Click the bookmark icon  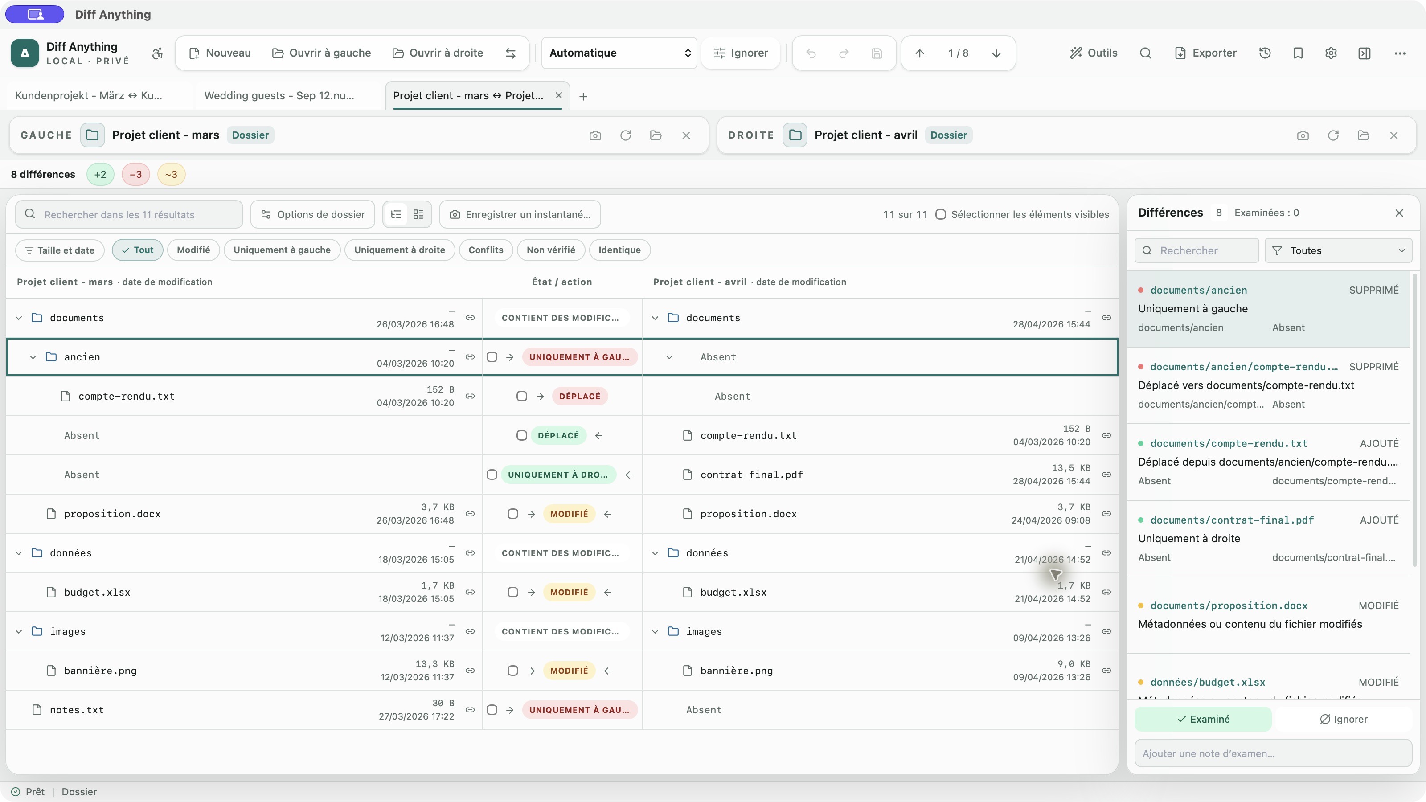(x=1298, y=53)
